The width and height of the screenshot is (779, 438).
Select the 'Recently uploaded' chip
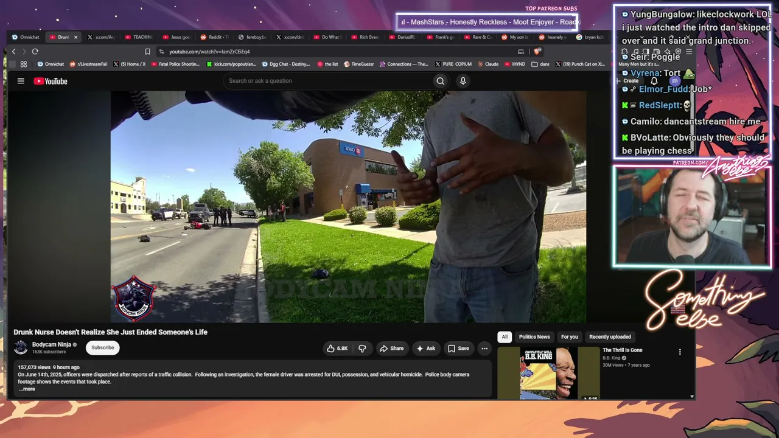click(610, 337)
